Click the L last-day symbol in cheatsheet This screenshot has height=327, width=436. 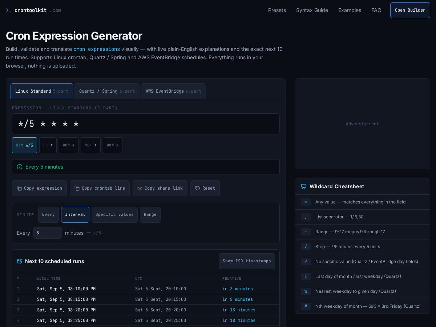306,276
